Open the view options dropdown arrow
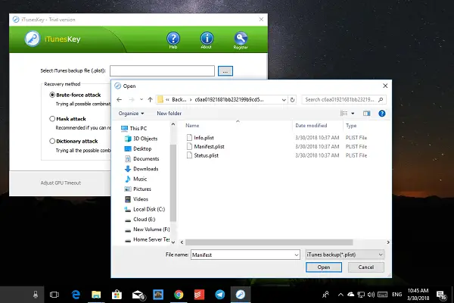Image resolution: width=454 pixels, height=303 pixels. (353, 114)
